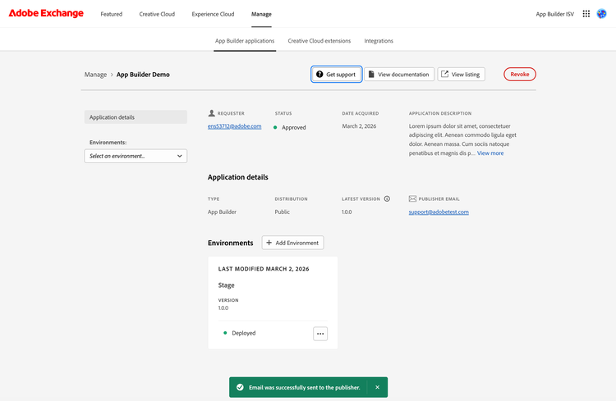Open the user profile avatar
Image resolution: width=616 pixels, height=401 pixels.
pyautogui.click(x=601, y=14)
